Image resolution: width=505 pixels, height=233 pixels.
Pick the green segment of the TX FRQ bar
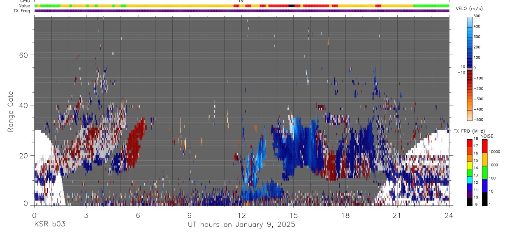pyautogui.click(x=470, y=172)
